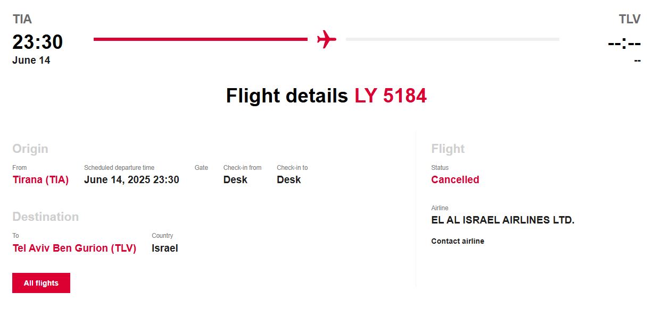Click the Cancelled flight status text

pyautogui.click(x=455, y=179)
